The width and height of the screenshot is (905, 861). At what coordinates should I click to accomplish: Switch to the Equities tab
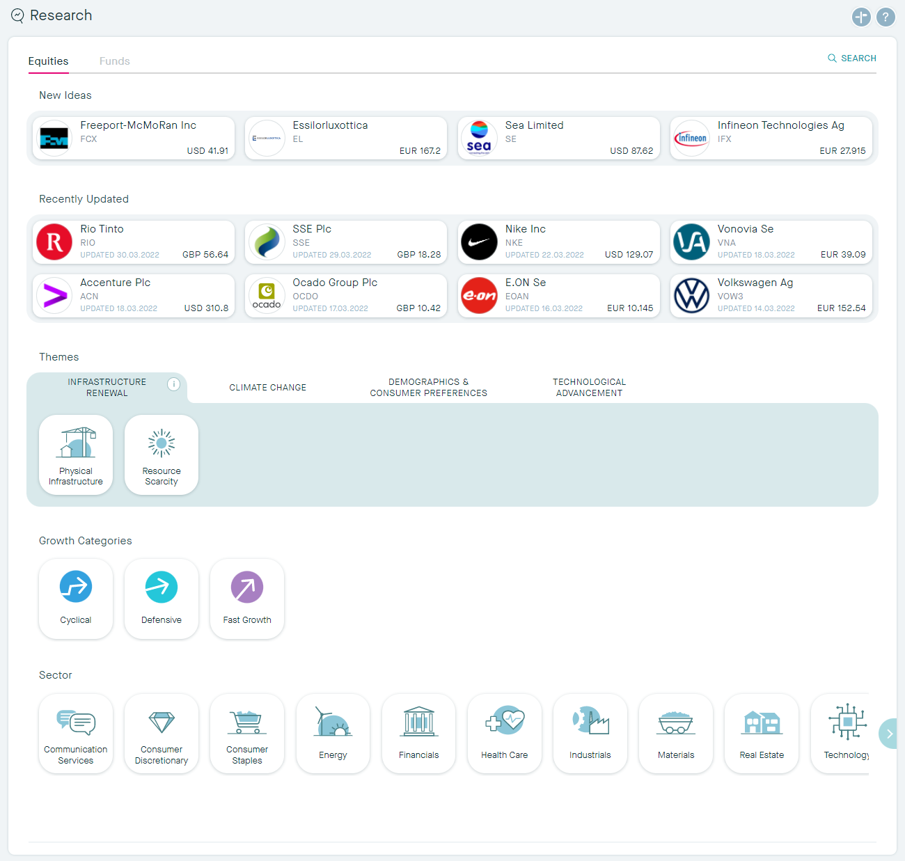coord(48,61)
